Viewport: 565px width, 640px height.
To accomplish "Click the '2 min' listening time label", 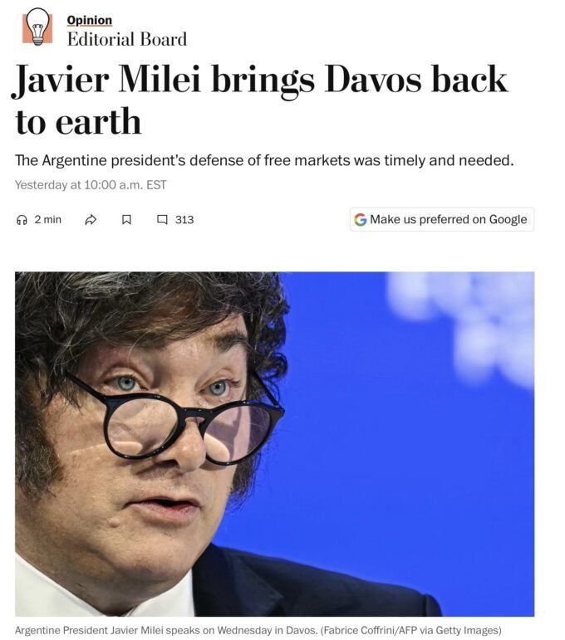I will coord(48,220).
